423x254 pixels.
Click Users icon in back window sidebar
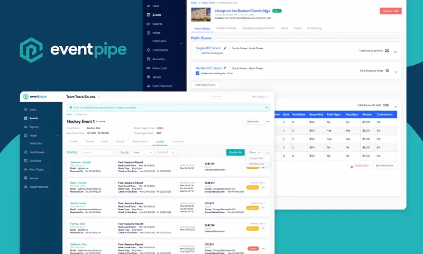pos(149,6)
